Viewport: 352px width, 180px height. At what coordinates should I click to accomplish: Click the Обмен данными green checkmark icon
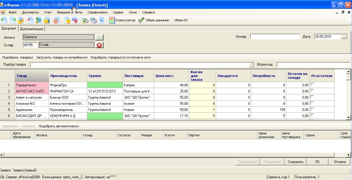click(x=141, y=20)
